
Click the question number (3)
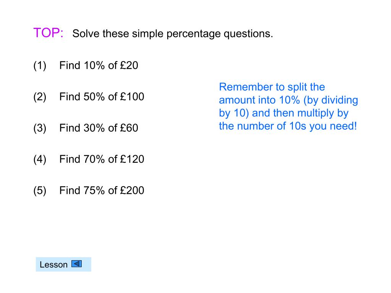[40, 129]
